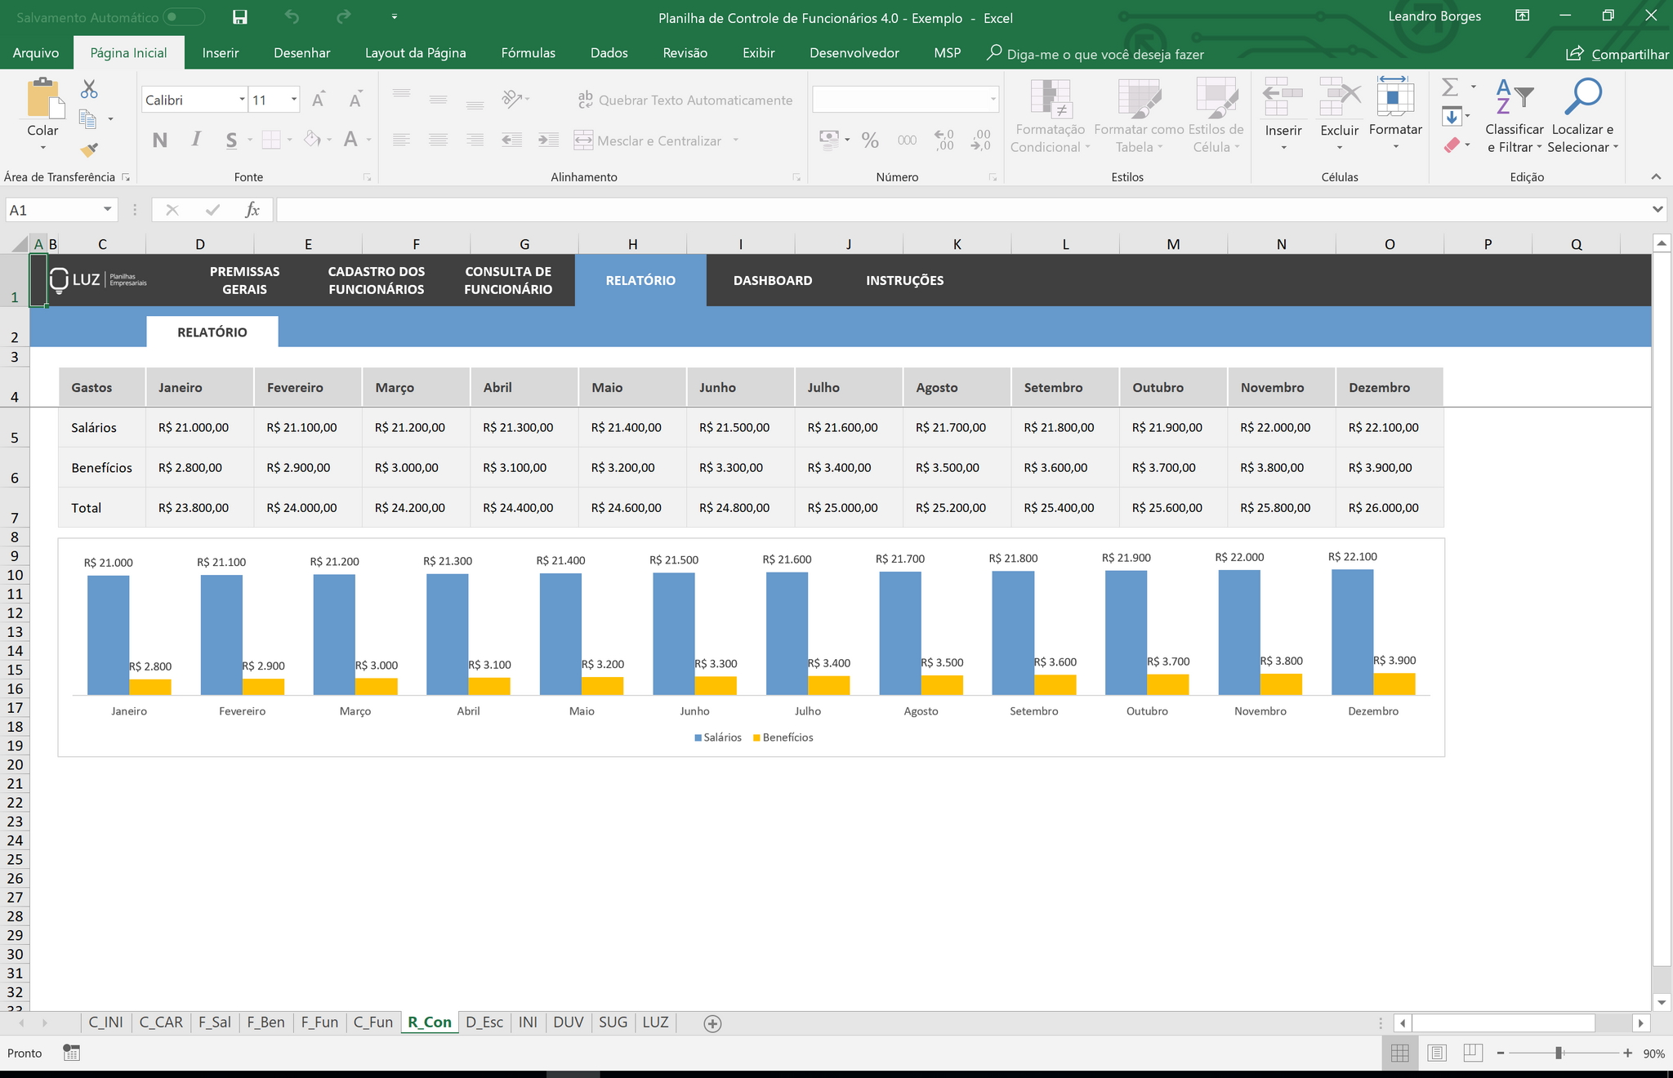Click the Format Painter brush icon

(89, 150)
